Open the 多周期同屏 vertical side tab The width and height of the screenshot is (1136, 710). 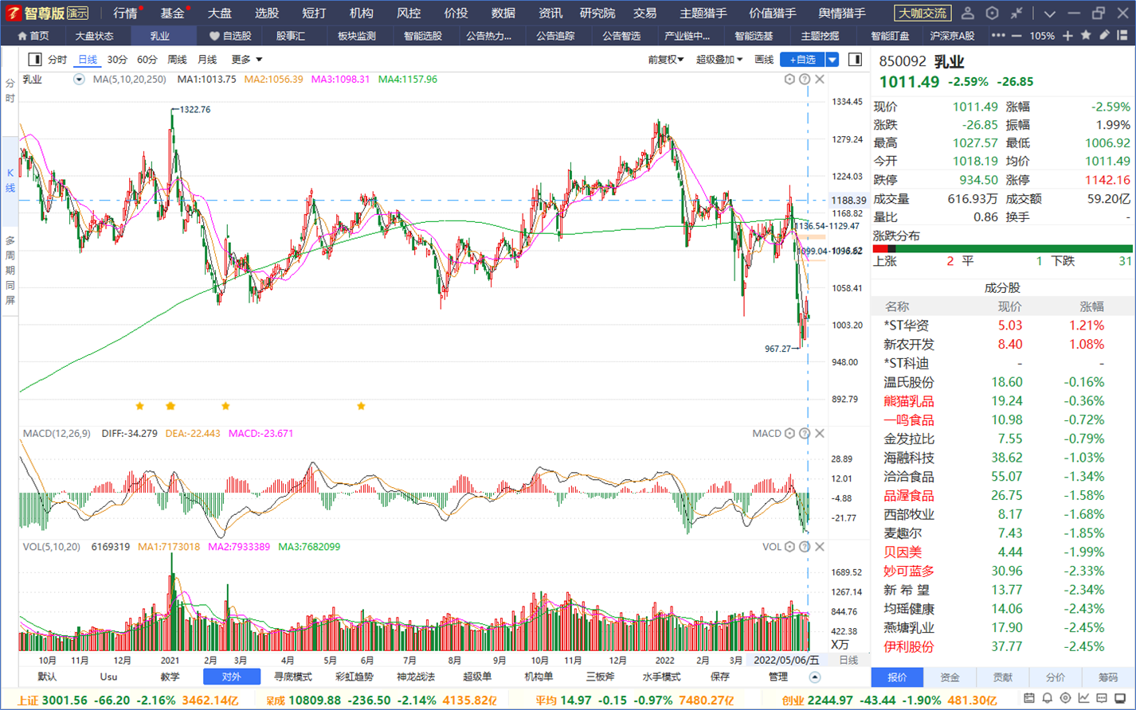click(x=10, y=271)
